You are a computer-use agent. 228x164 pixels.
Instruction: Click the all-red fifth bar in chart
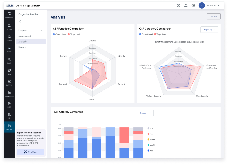point(124,135)
